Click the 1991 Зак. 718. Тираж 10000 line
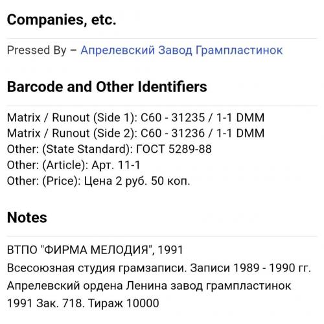324x324 pixels. click(x=83, y=303)
